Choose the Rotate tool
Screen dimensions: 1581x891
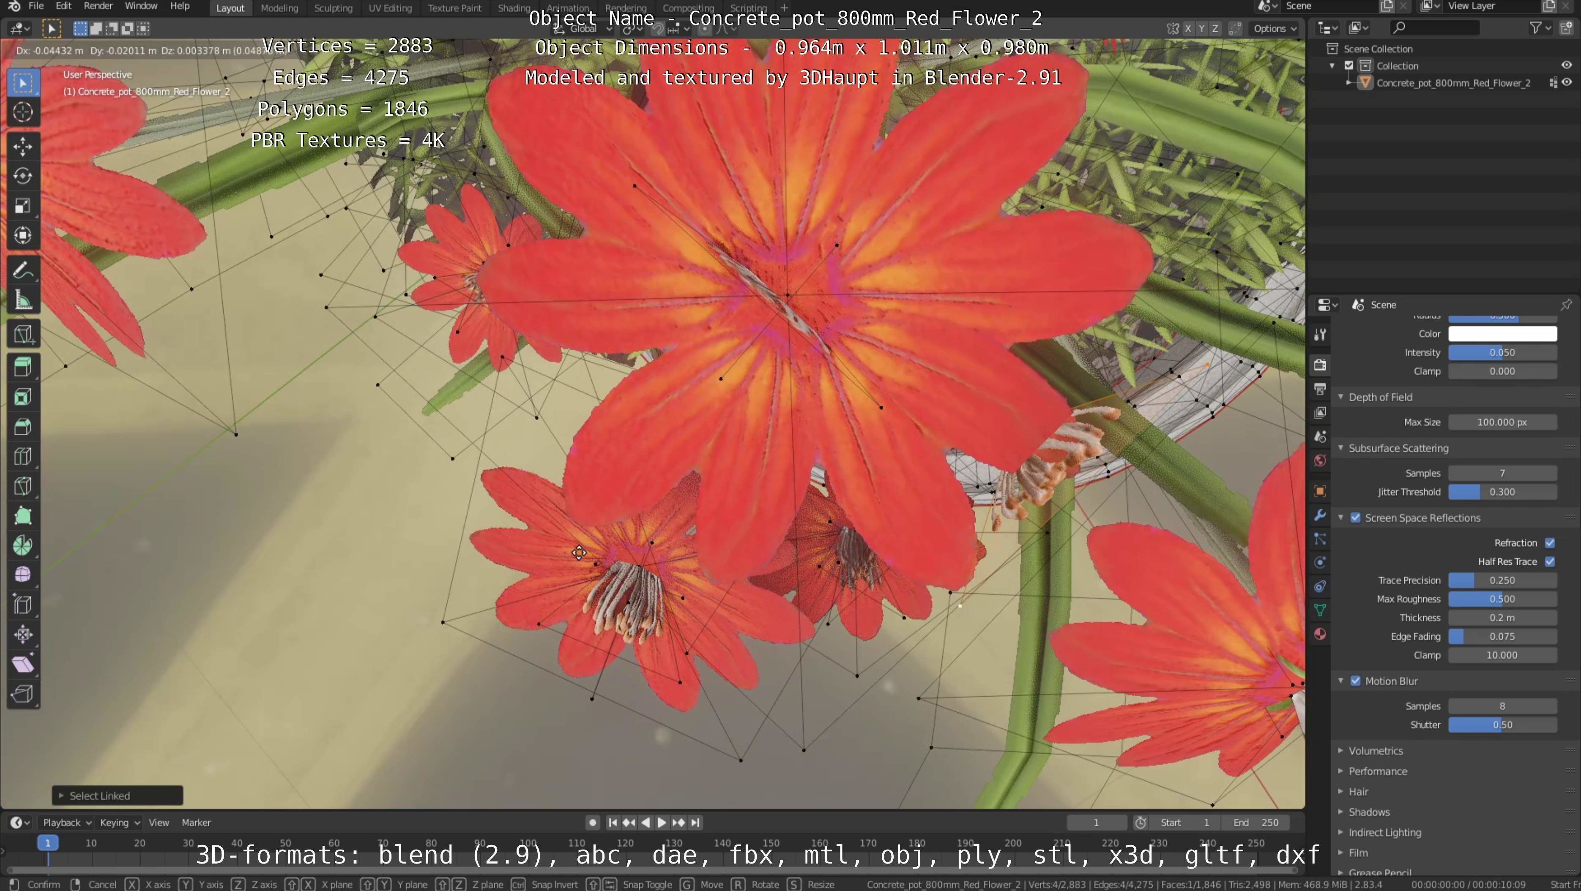click(23, 176)
